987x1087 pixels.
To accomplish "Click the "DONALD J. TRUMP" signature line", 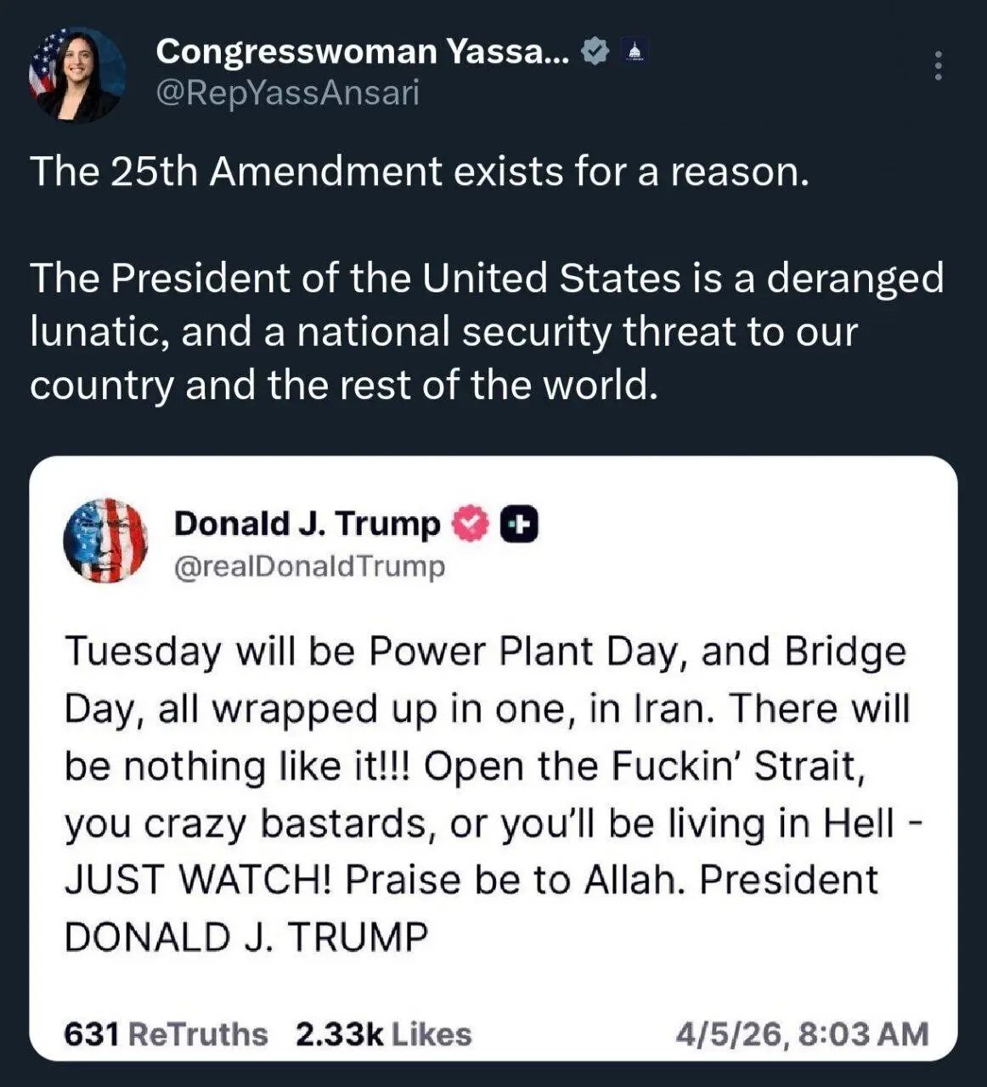I will coord(246,937).
